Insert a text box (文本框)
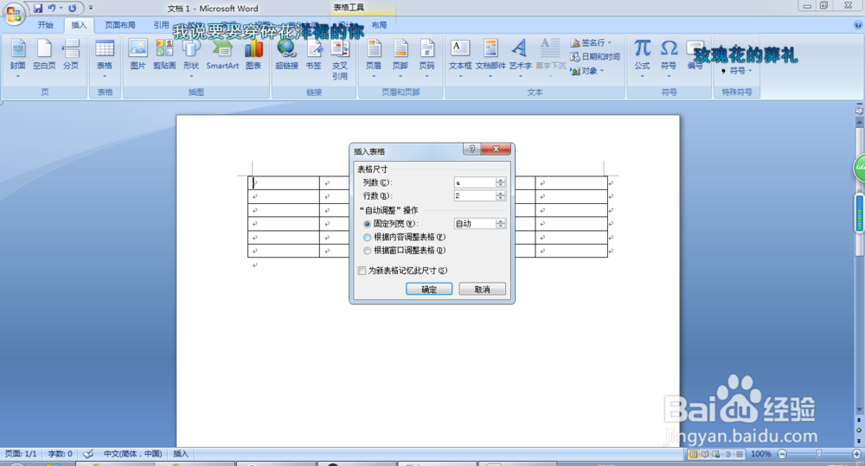The image size is (865, 466). [x=460, y=59]
